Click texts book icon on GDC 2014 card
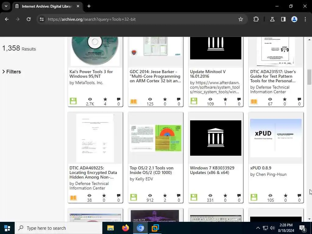 pyautogui.click(x=133, y=102)
